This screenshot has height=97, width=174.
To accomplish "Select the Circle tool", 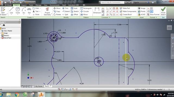I will point(18,11).
